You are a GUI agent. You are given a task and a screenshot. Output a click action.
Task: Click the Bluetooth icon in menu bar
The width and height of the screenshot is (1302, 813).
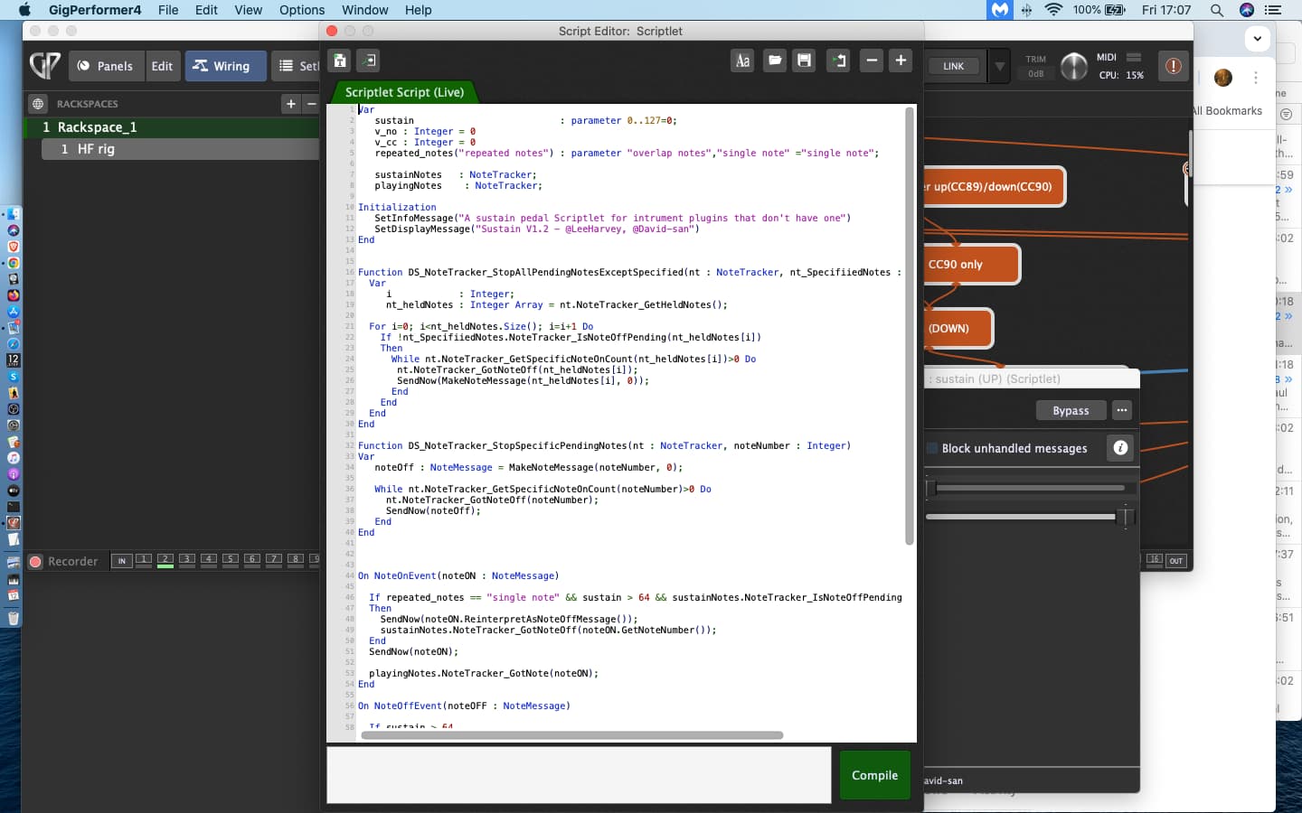coord(1027,10)
